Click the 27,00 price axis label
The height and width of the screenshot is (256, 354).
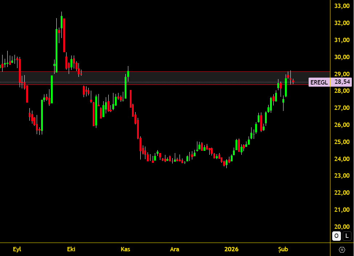(342, 108)
